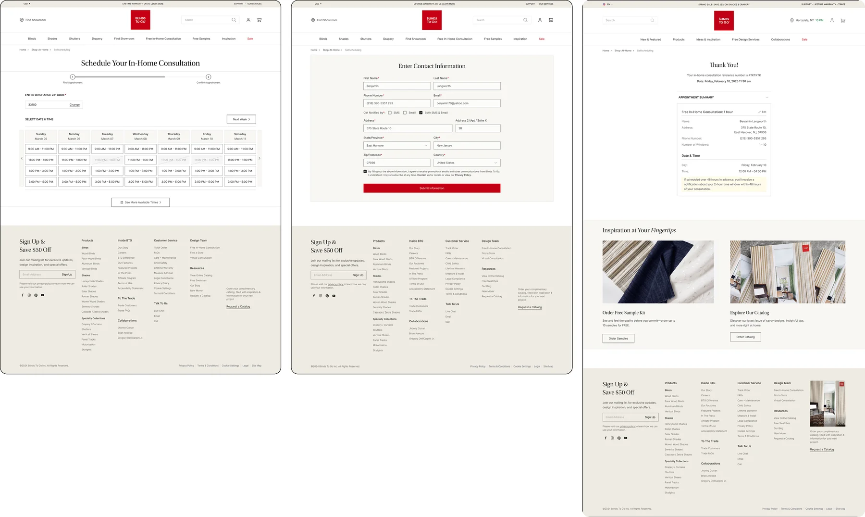
Task: Click Privacy Policy link in the consent text
Action: click(463, 175)
